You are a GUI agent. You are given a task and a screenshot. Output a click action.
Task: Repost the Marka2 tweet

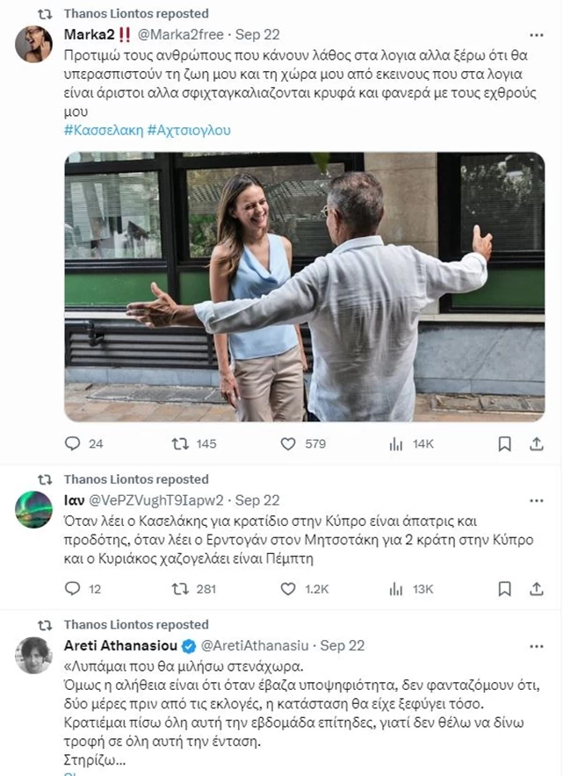pos(180,444)
